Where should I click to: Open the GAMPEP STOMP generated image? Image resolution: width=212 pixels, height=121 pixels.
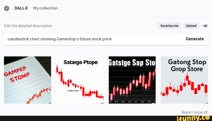point(27,80)
